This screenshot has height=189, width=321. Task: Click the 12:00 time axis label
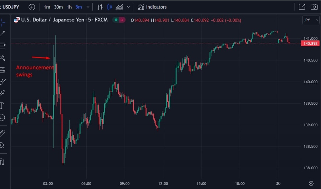point(163,184)
